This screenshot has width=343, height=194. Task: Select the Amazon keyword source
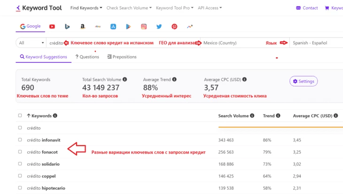[83, 27]
